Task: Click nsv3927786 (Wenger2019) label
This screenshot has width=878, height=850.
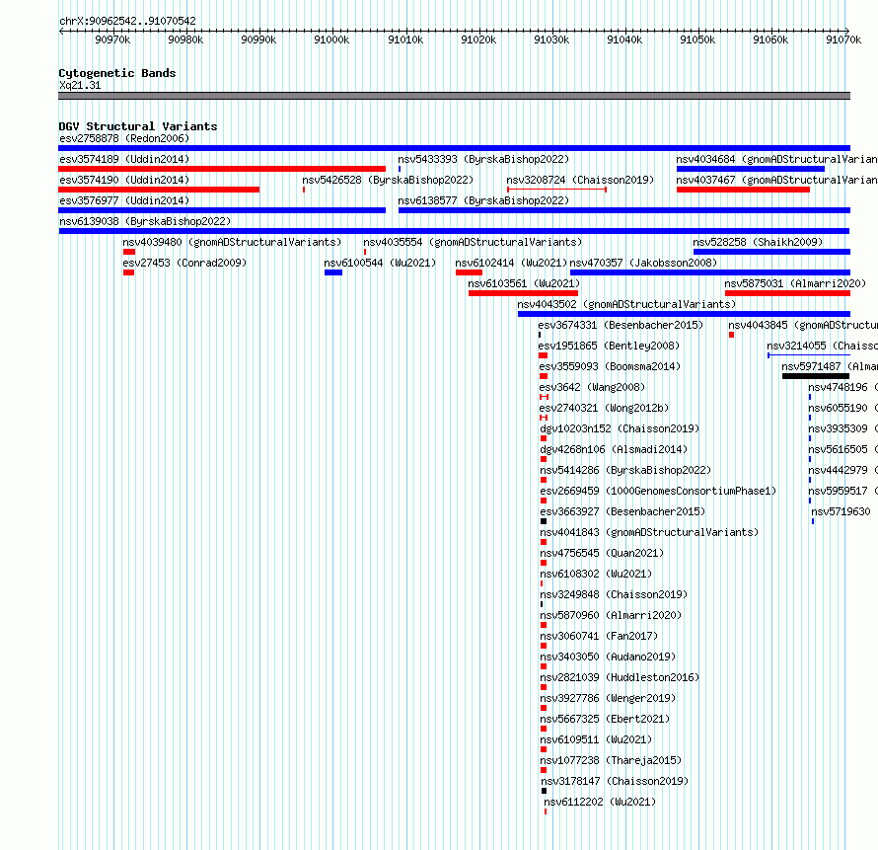Action: tap(608, 698)
